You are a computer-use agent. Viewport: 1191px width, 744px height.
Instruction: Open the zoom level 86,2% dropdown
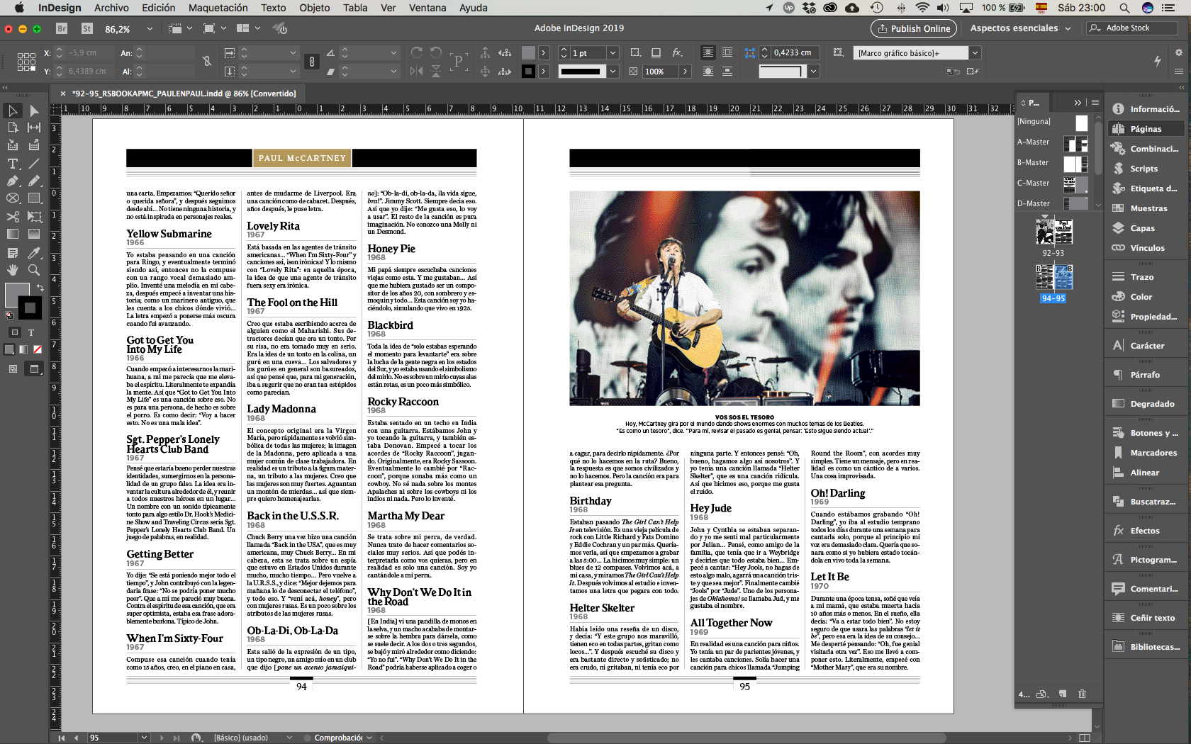[150, 29]
